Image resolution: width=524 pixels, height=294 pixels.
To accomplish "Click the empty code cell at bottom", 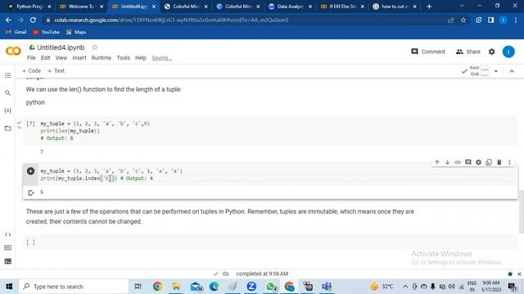I will coord(270,243).
